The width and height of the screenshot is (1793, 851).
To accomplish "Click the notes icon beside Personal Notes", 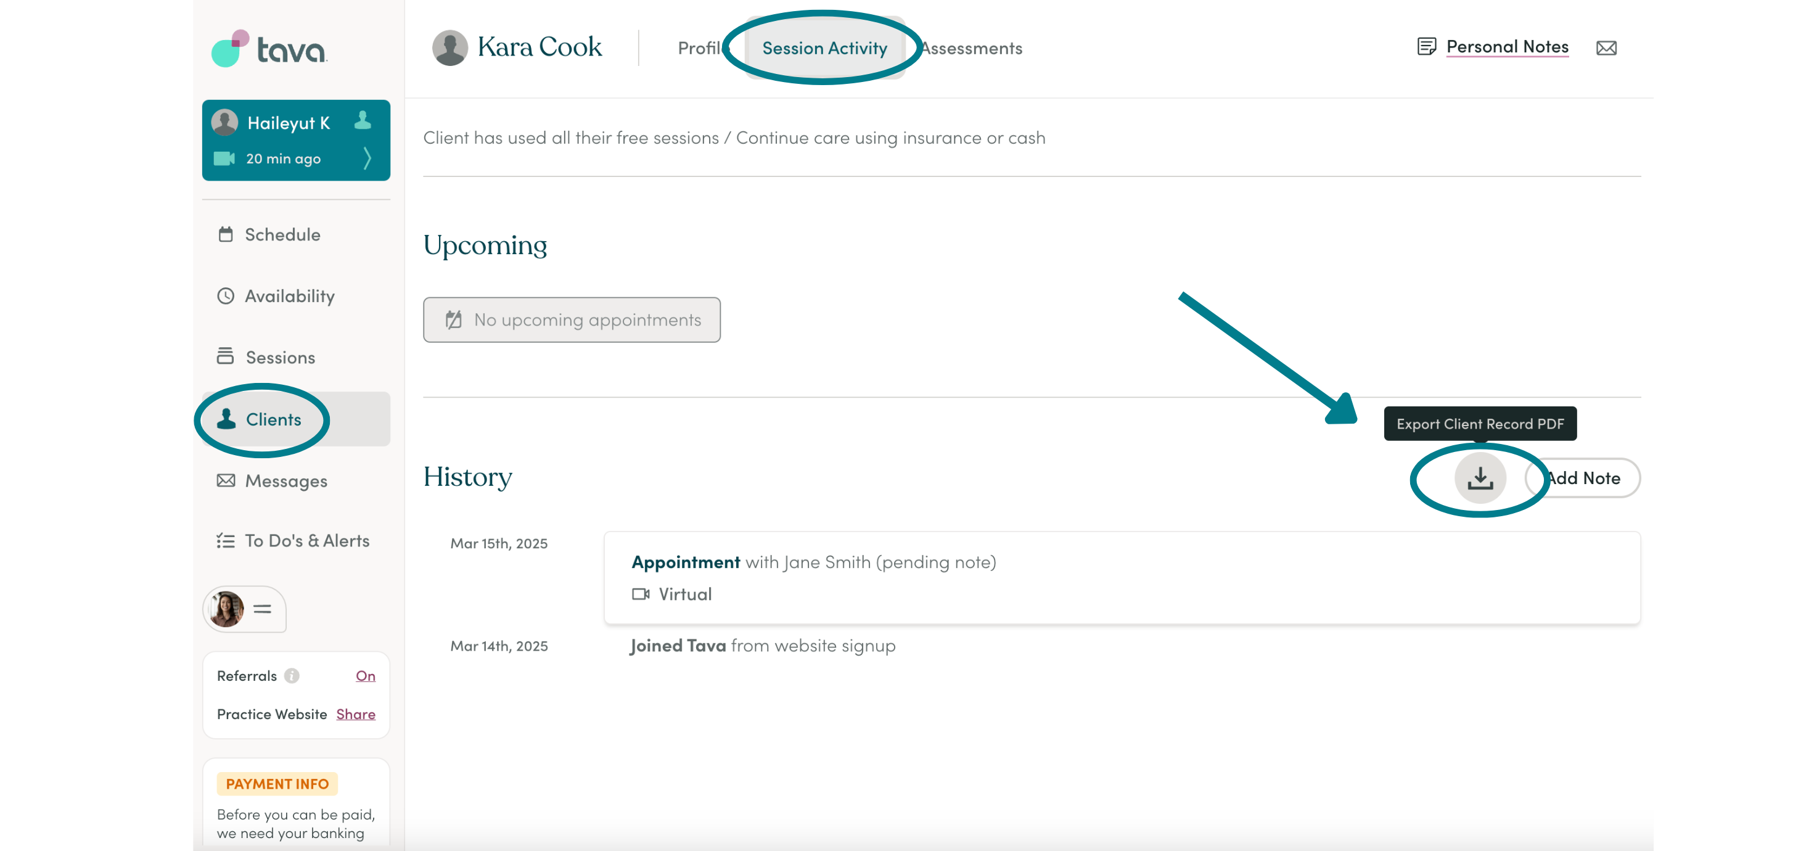I will point(1426,47).
